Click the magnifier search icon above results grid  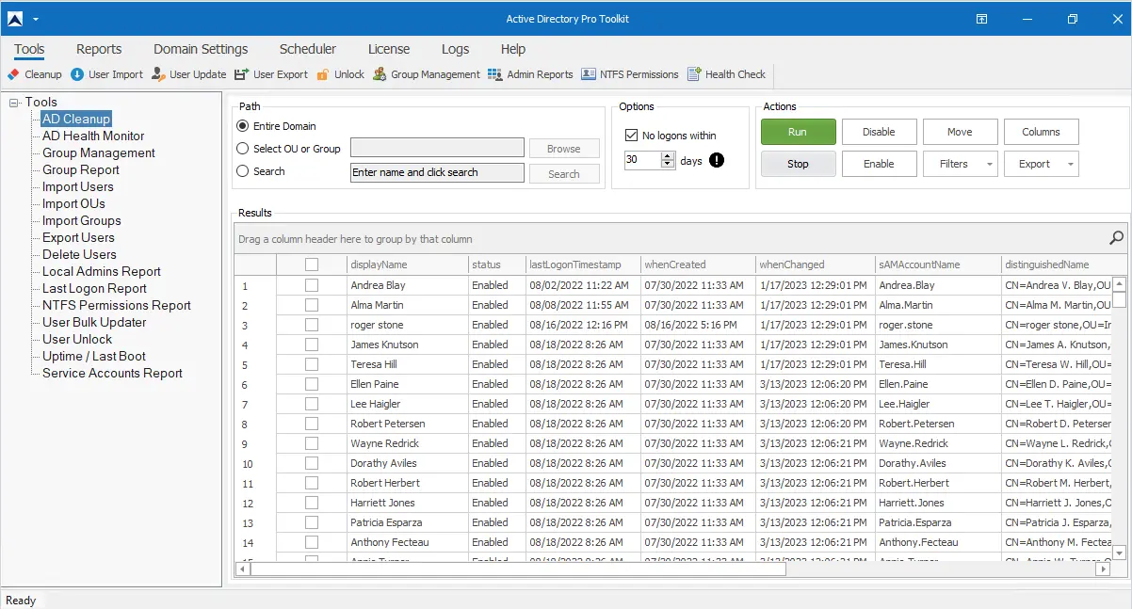tap(1117, 238)
